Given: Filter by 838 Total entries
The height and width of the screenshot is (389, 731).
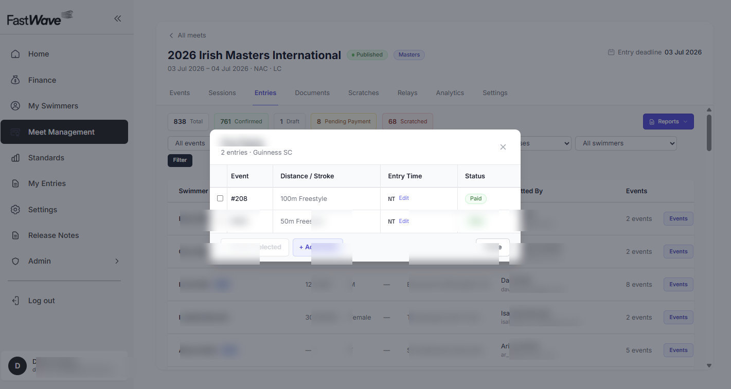Looking at the screenshot, I should point(188,122).
